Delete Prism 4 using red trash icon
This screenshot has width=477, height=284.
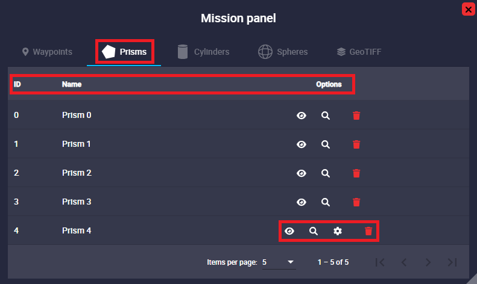(x=368, y=231)
